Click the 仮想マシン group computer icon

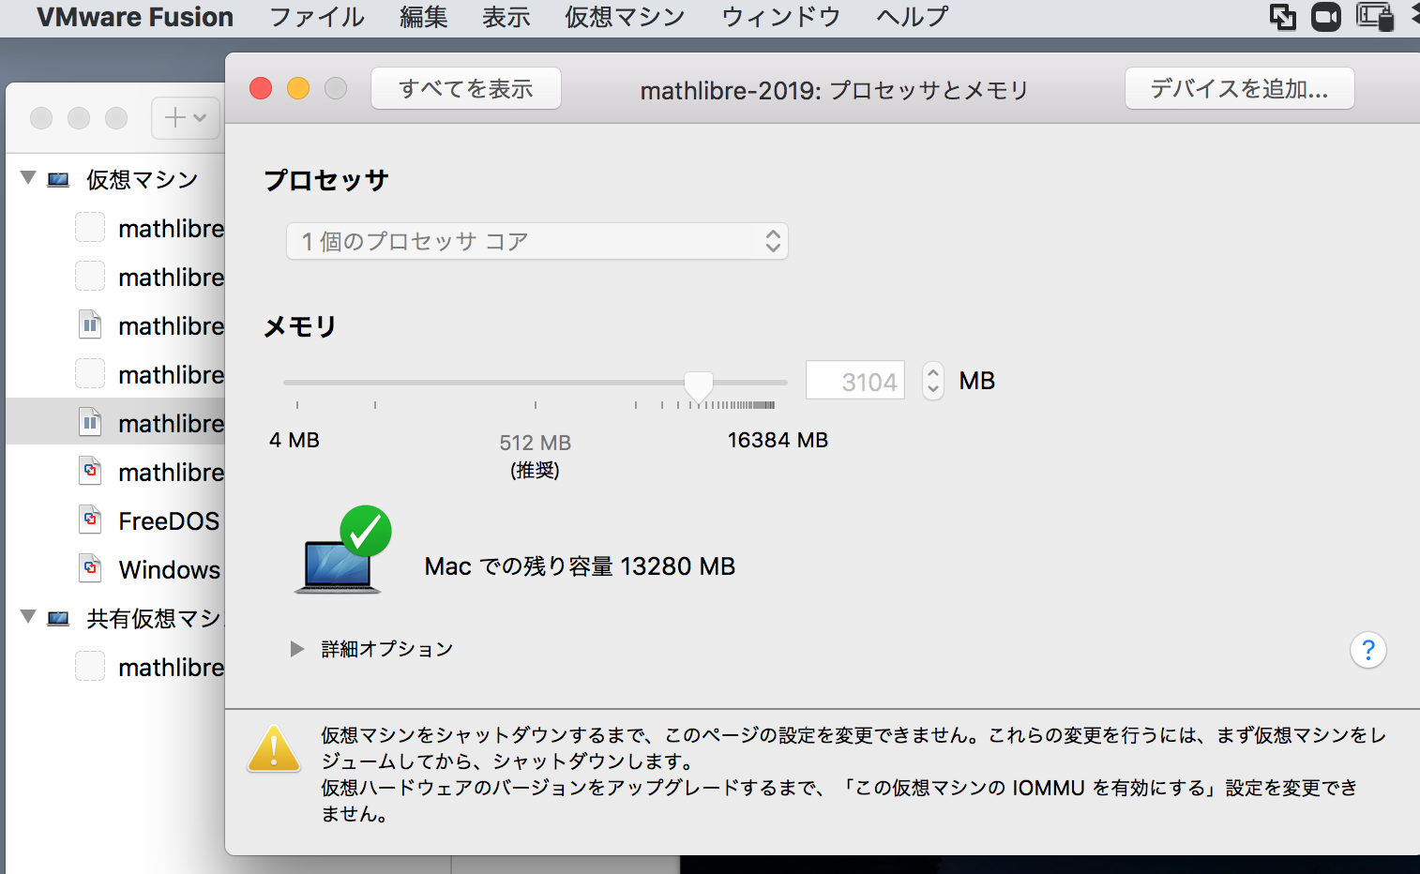pos(58,179)
